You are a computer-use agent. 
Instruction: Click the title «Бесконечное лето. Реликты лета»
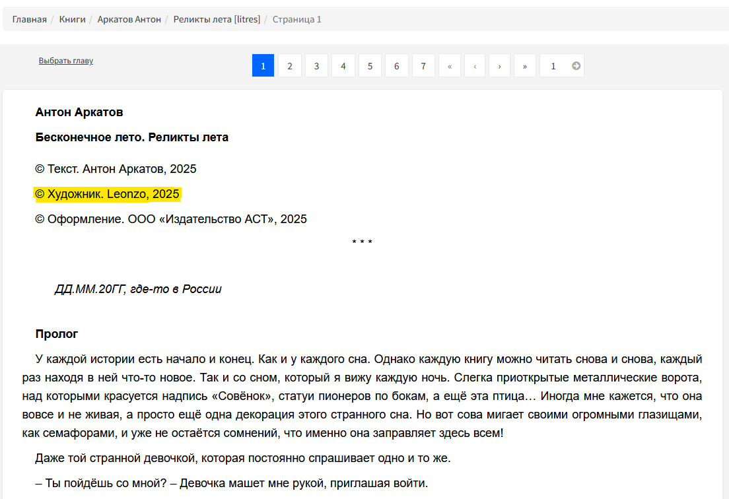click(132, 137)
